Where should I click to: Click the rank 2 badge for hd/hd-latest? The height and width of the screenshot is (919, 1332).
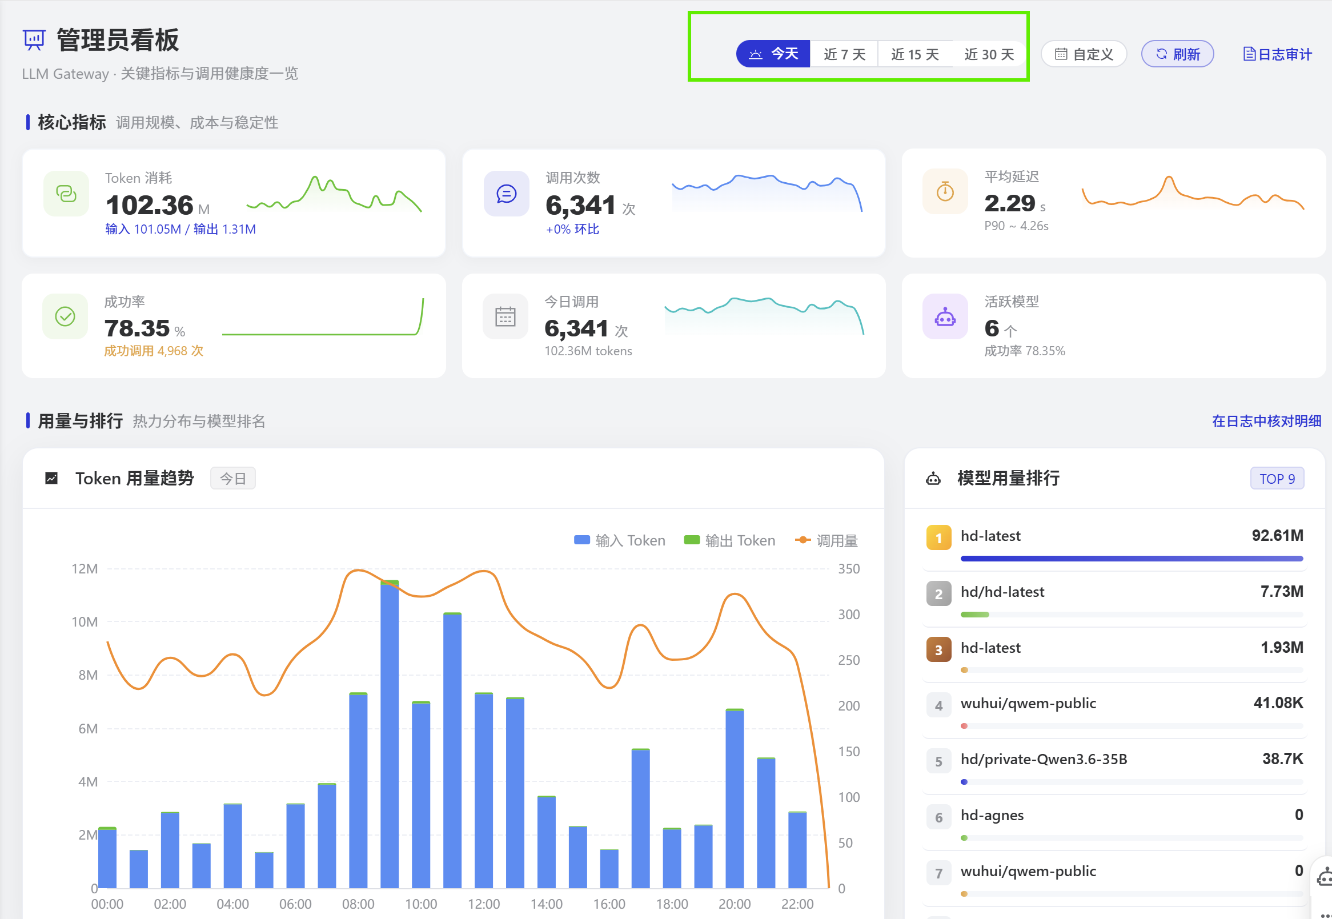point(938,593)
